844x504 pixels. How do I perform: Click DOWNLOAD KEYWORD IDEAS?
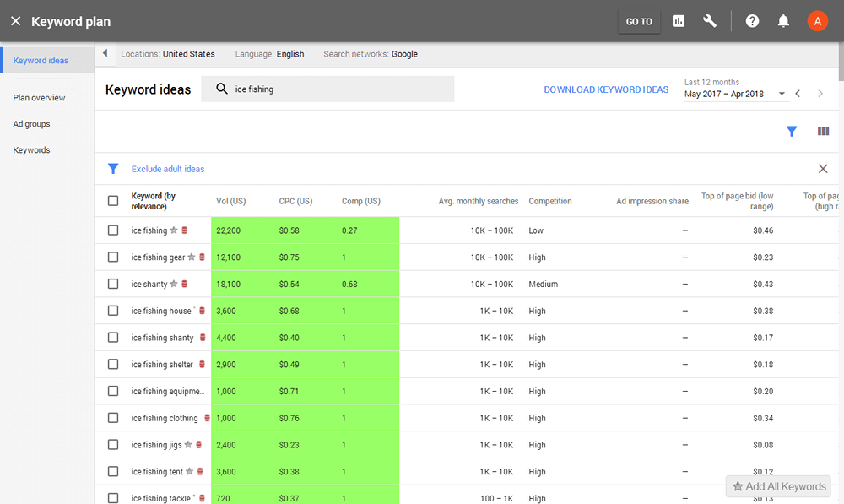pyautogui.click(x=606, y=89)
